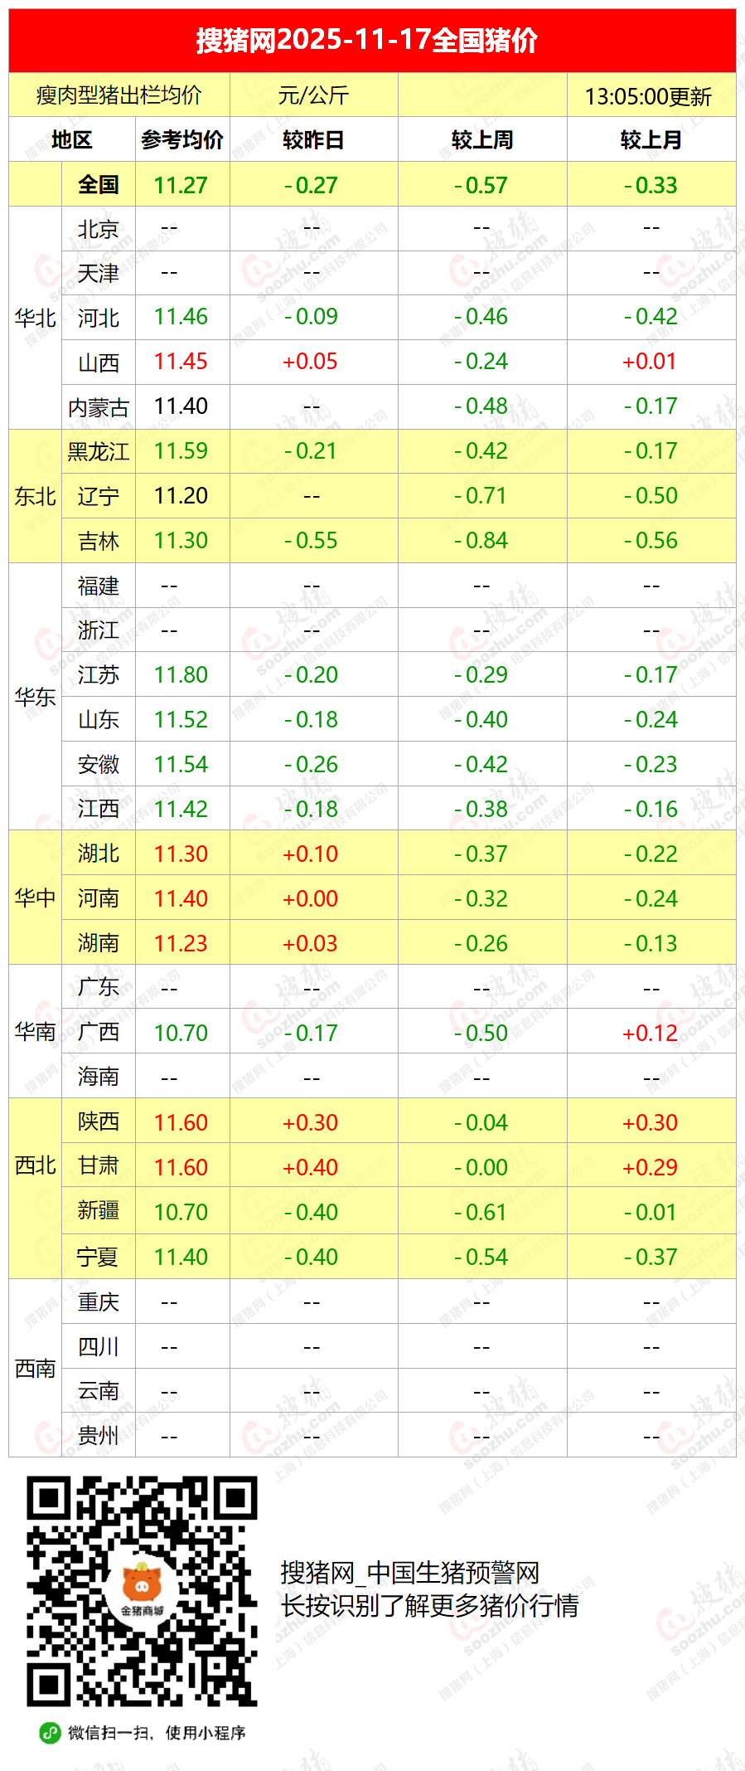
Task: Click the pig logo inside QR code
Action: point(141,1585)
